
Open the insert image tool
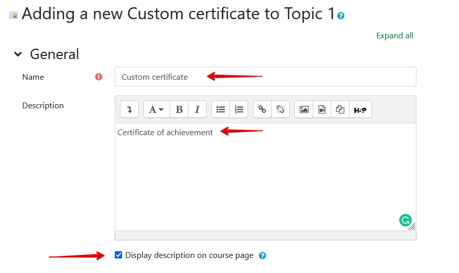coord(304,109)
